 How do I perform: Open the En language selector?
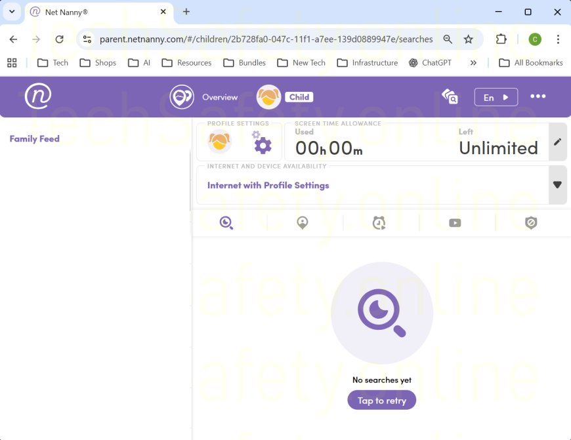coord(496,97)
